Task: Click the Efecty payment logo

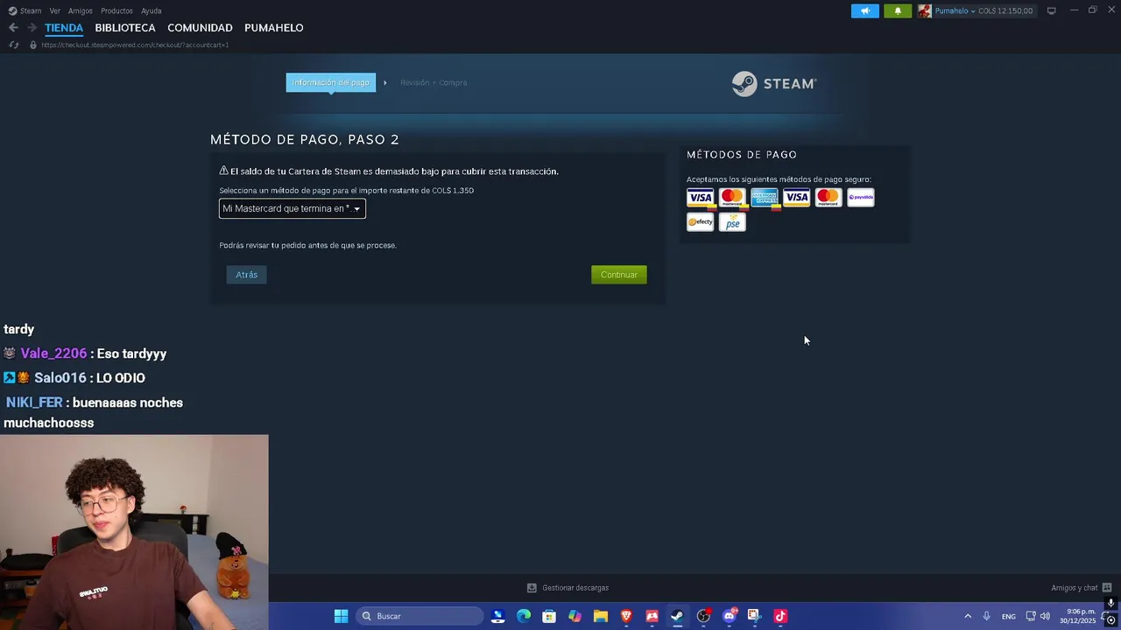Action: pyautogui.click(x=700, y=222)
